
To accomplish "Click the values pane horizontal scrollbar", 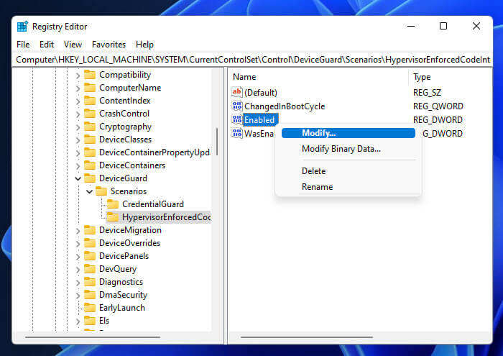I will tap(306, 337).
